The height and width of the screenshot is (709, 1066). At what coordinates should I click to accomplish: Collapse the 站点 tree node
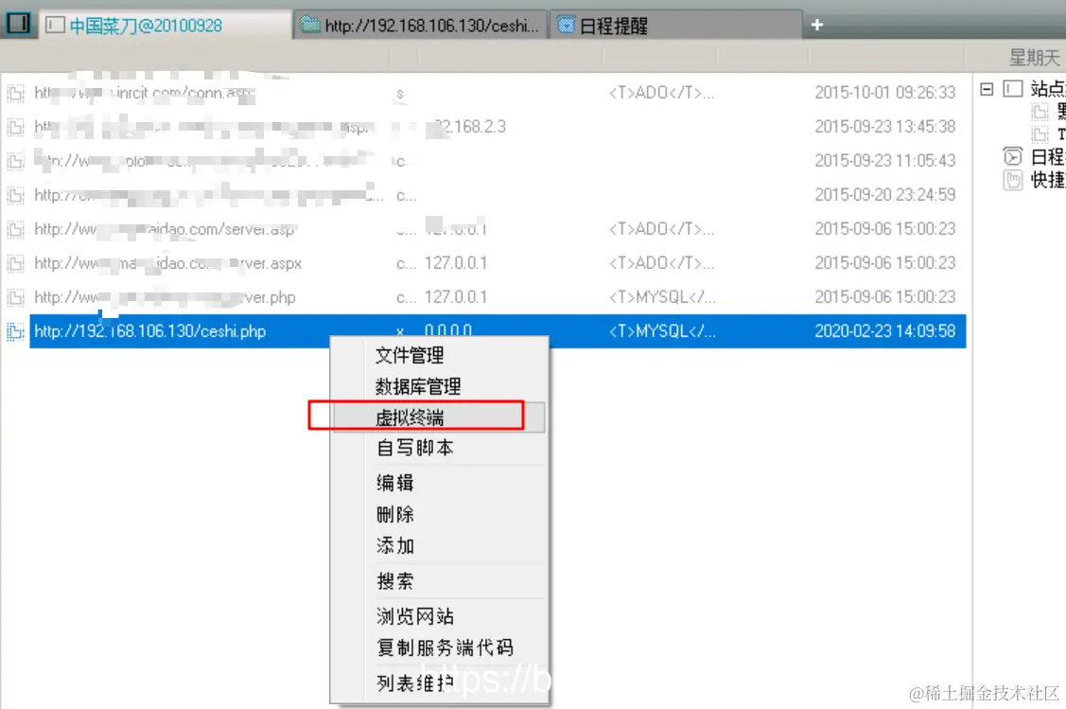click(x=987, y=88)
